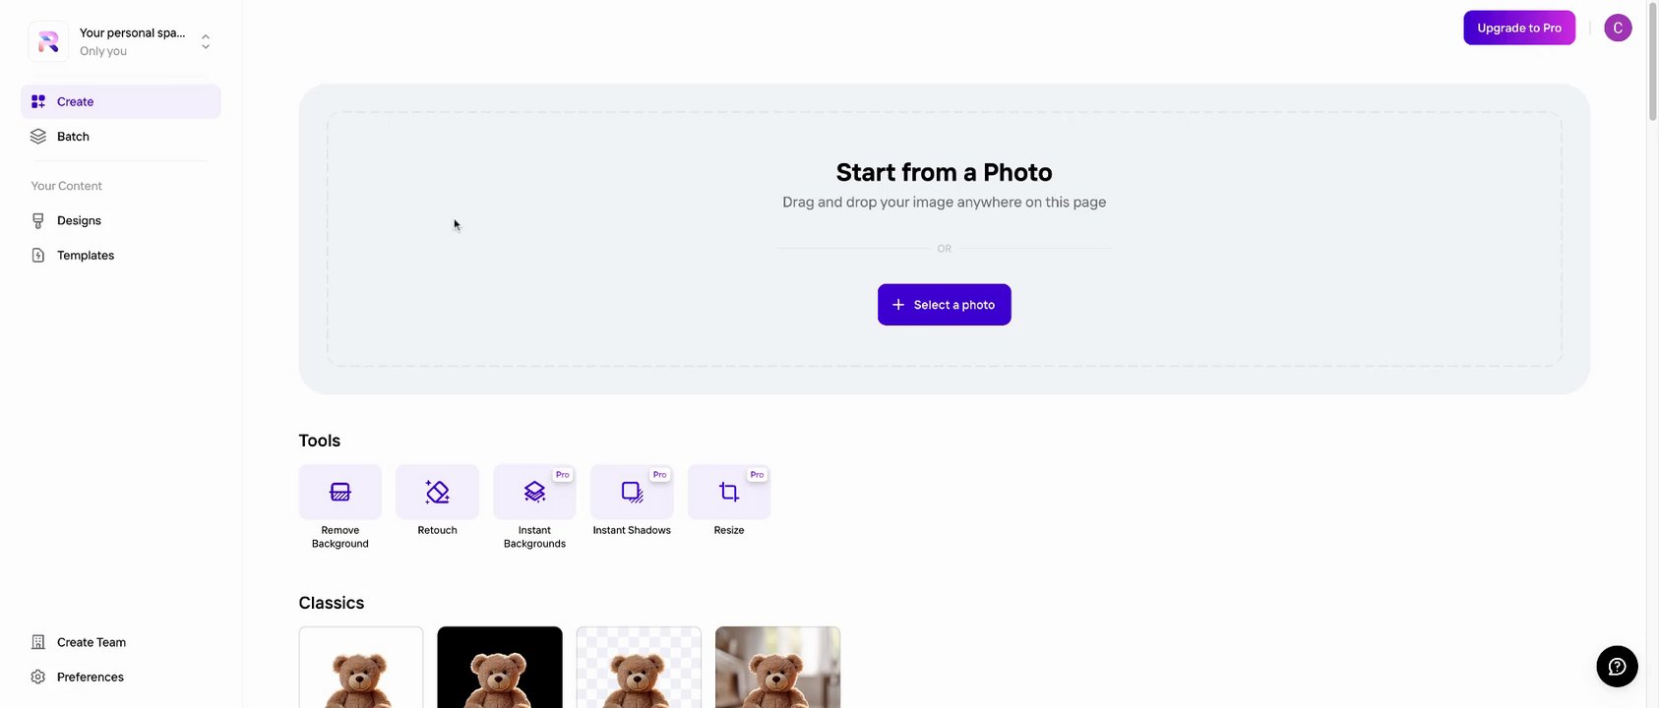Screen dimensions: 1659x708
Task: Choose the black background teddy bear classic
Action: [x=500, y=668]
